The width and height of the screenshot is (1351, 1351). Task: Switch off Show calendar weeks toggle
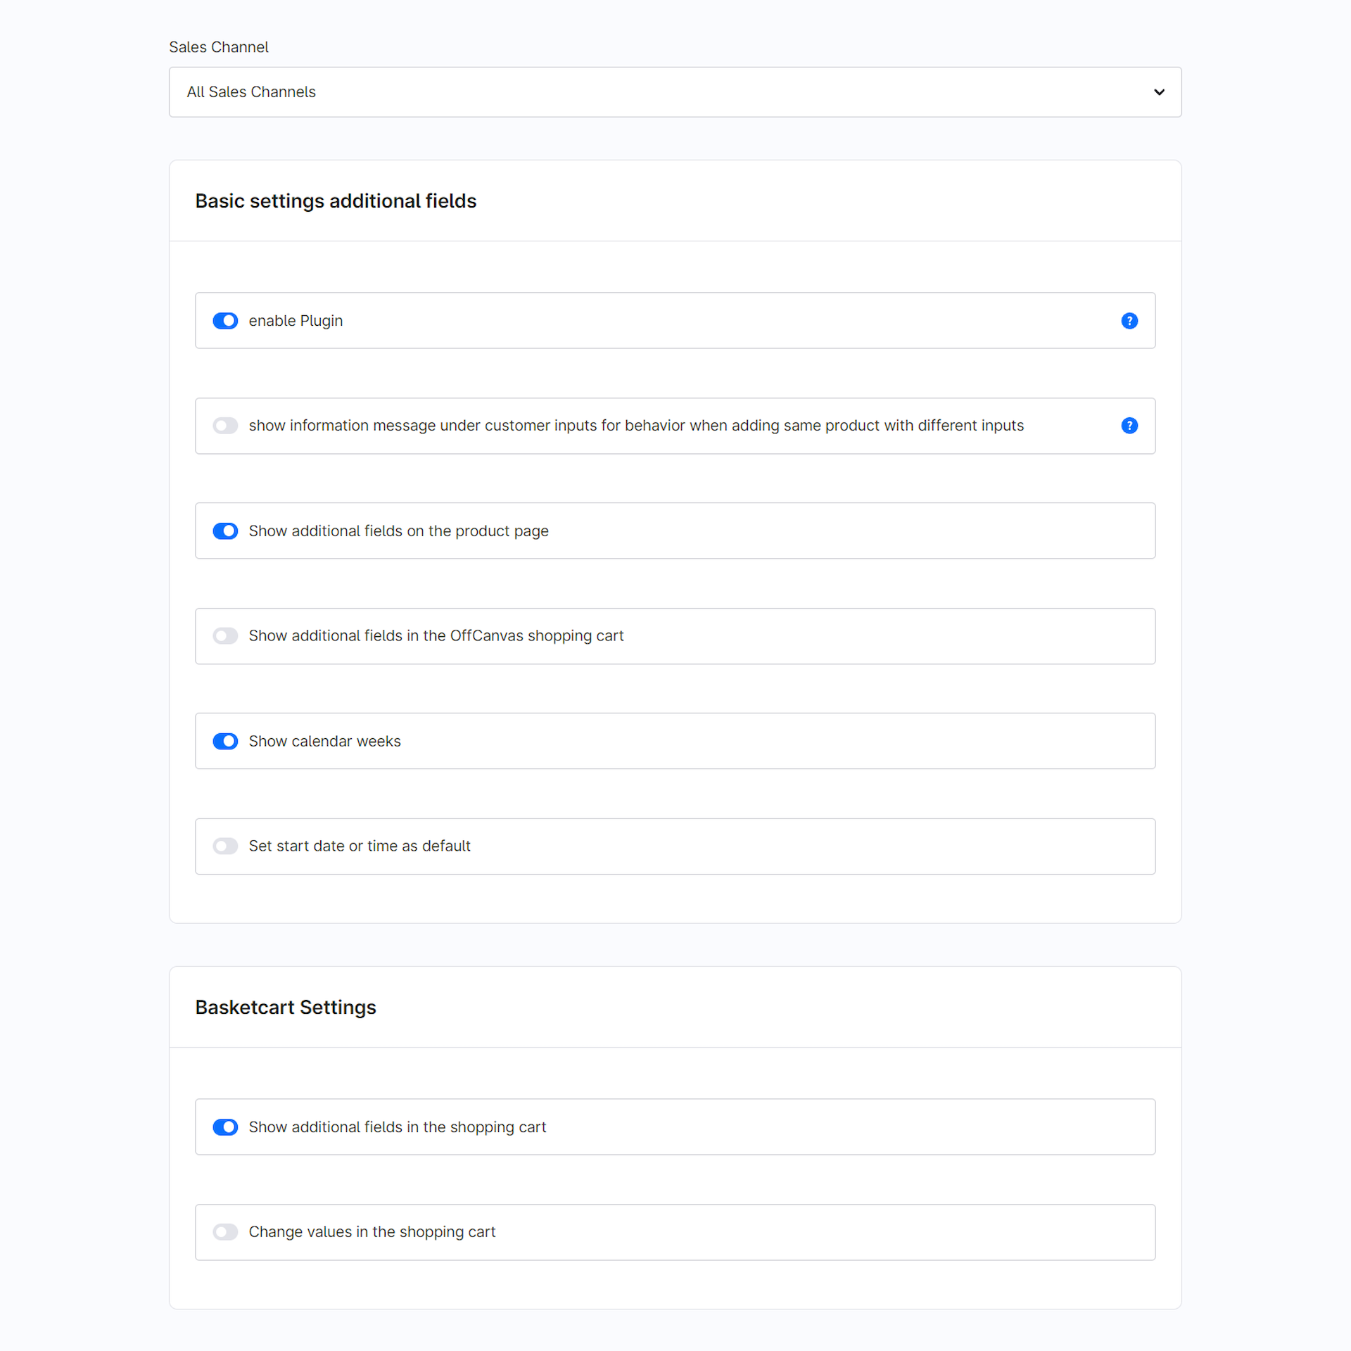225,741
